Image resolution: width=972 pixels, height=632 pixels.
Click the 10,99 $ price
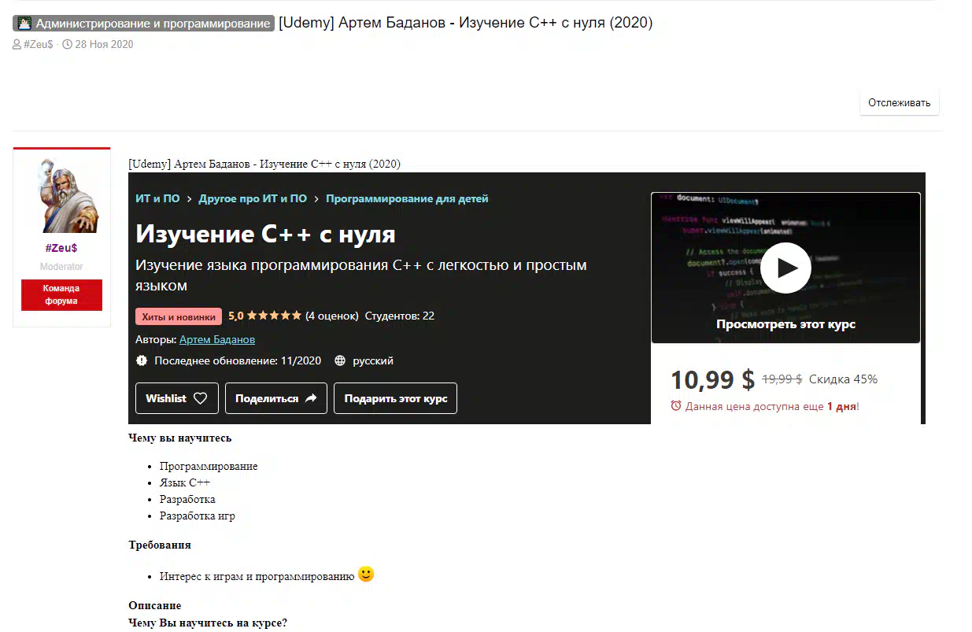pyautogui.click(x=712, y=379)
